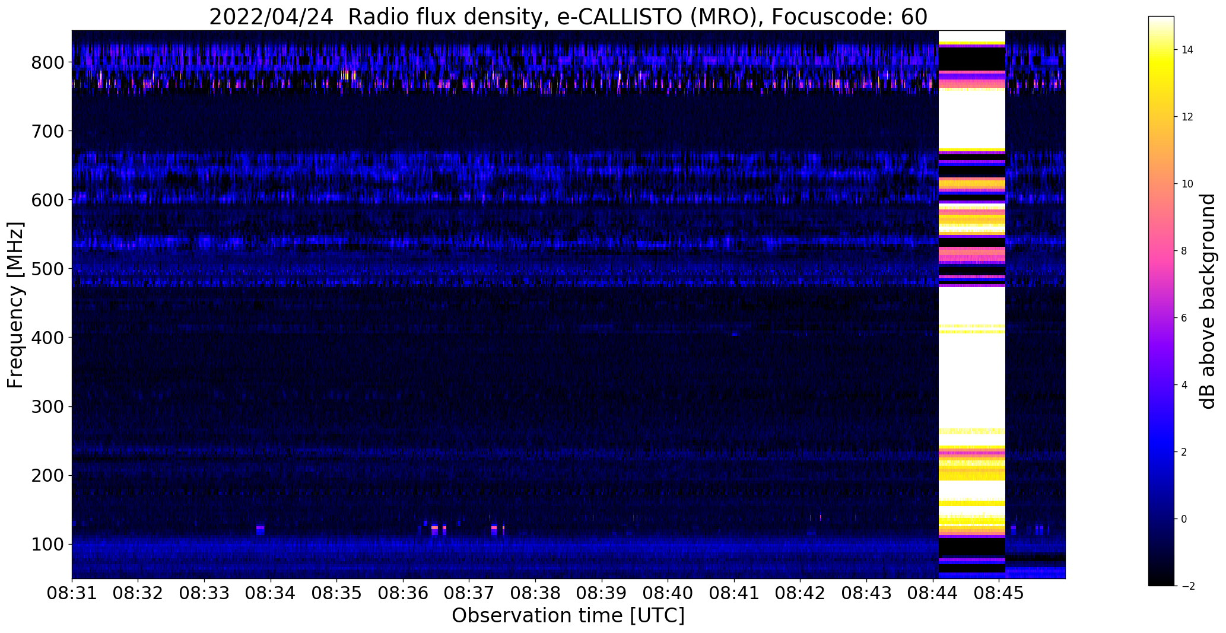The width and height of the screenshot is (1226, 633).
Task: Click the colorbar tick value 10
Action: click(x=1187, y=184)
